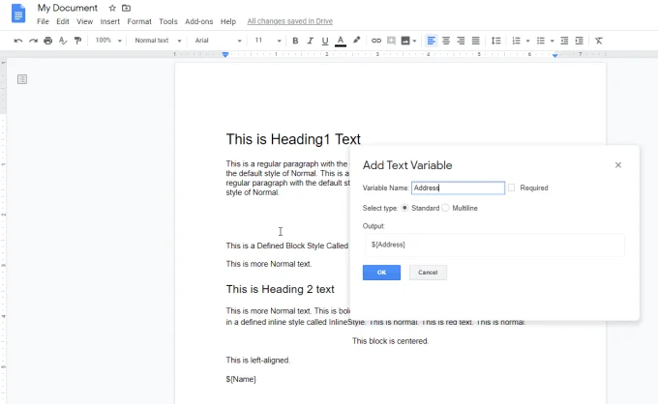
Task: Open the Help menu
Action: 228,21
